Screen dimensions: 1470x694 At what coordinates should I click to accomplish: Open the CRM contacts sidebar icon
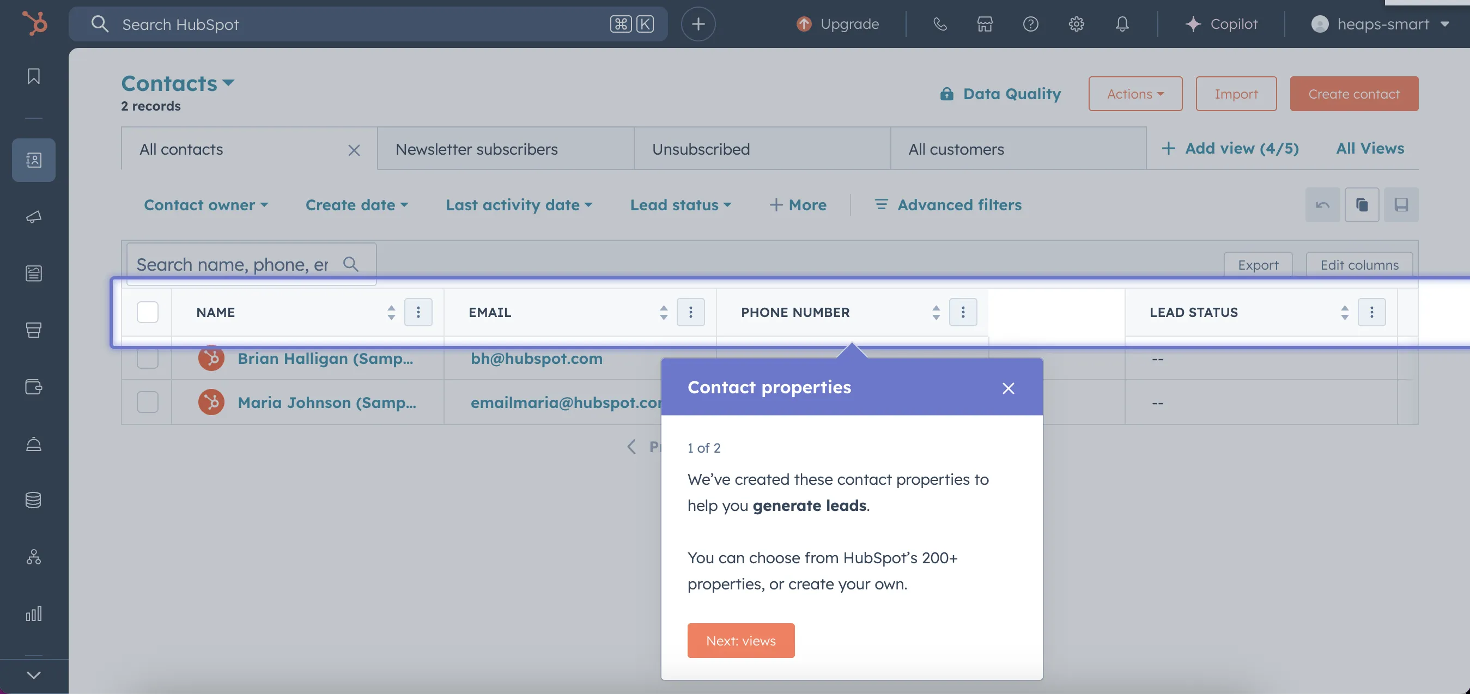point(34,160)
